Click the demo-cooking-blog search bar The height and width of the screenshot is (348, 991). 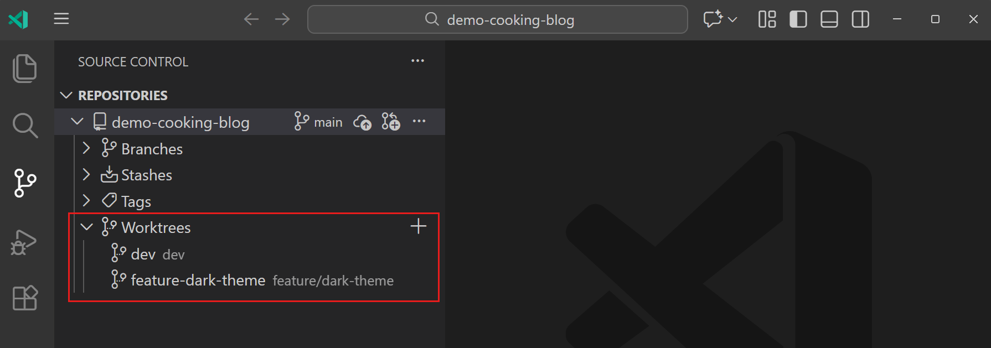(497, 19)
